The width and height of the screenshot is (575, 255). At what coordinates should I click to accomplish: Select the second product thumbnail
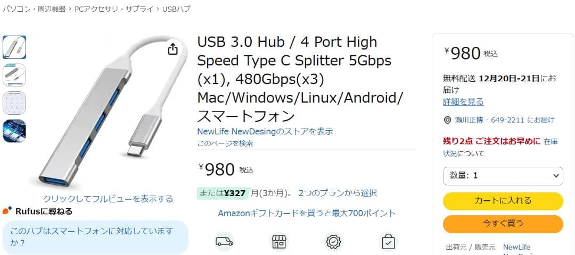[14, 75]
